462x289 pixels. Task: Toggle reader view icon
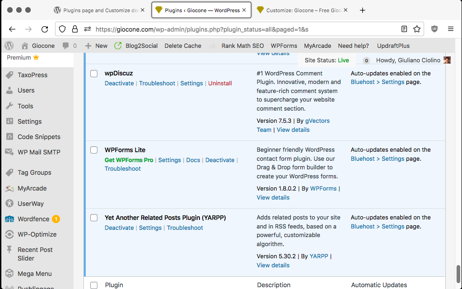[x=404, y=29]
